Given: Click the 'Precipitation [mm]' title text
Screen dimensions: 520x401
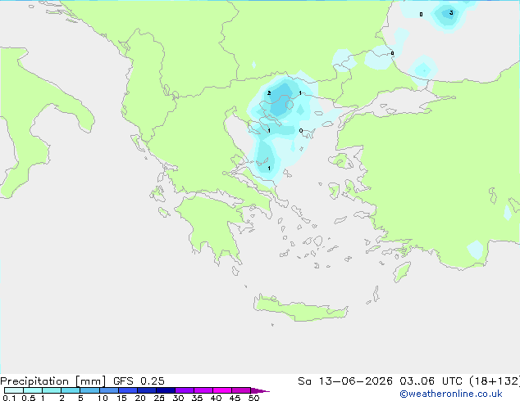Looking at the screenshot, I should 53,381.
